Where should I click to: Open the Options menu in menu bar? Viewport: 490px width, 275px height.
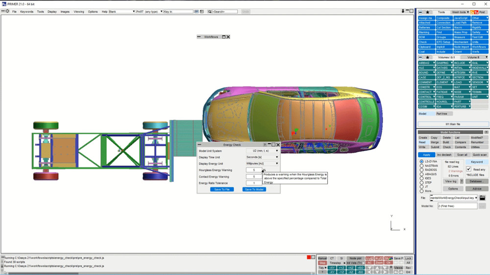click(x=93, y=12)
